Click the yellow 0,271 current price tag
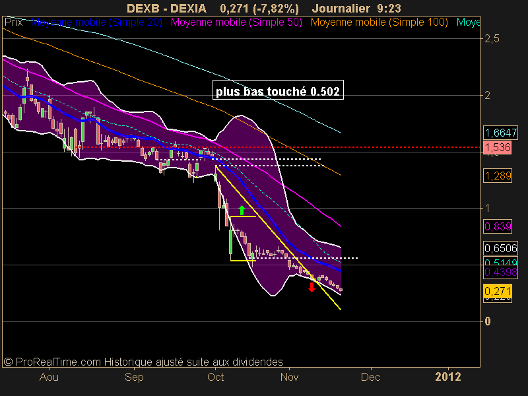Image resolution: width=528 pixels, height=396 pixels. 498,291
